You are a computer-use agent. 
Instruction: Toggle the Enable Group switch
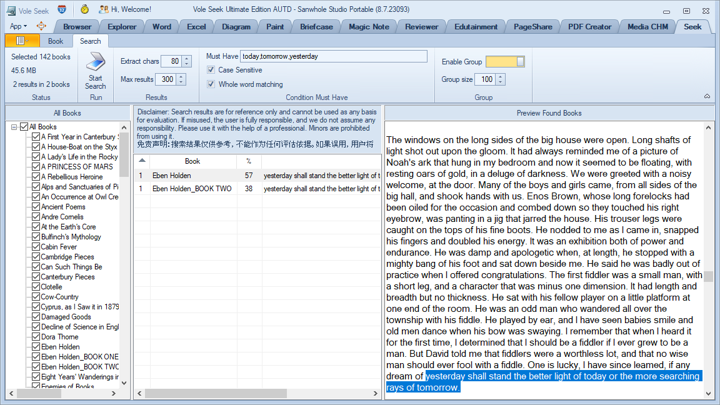tap(505, 61)
